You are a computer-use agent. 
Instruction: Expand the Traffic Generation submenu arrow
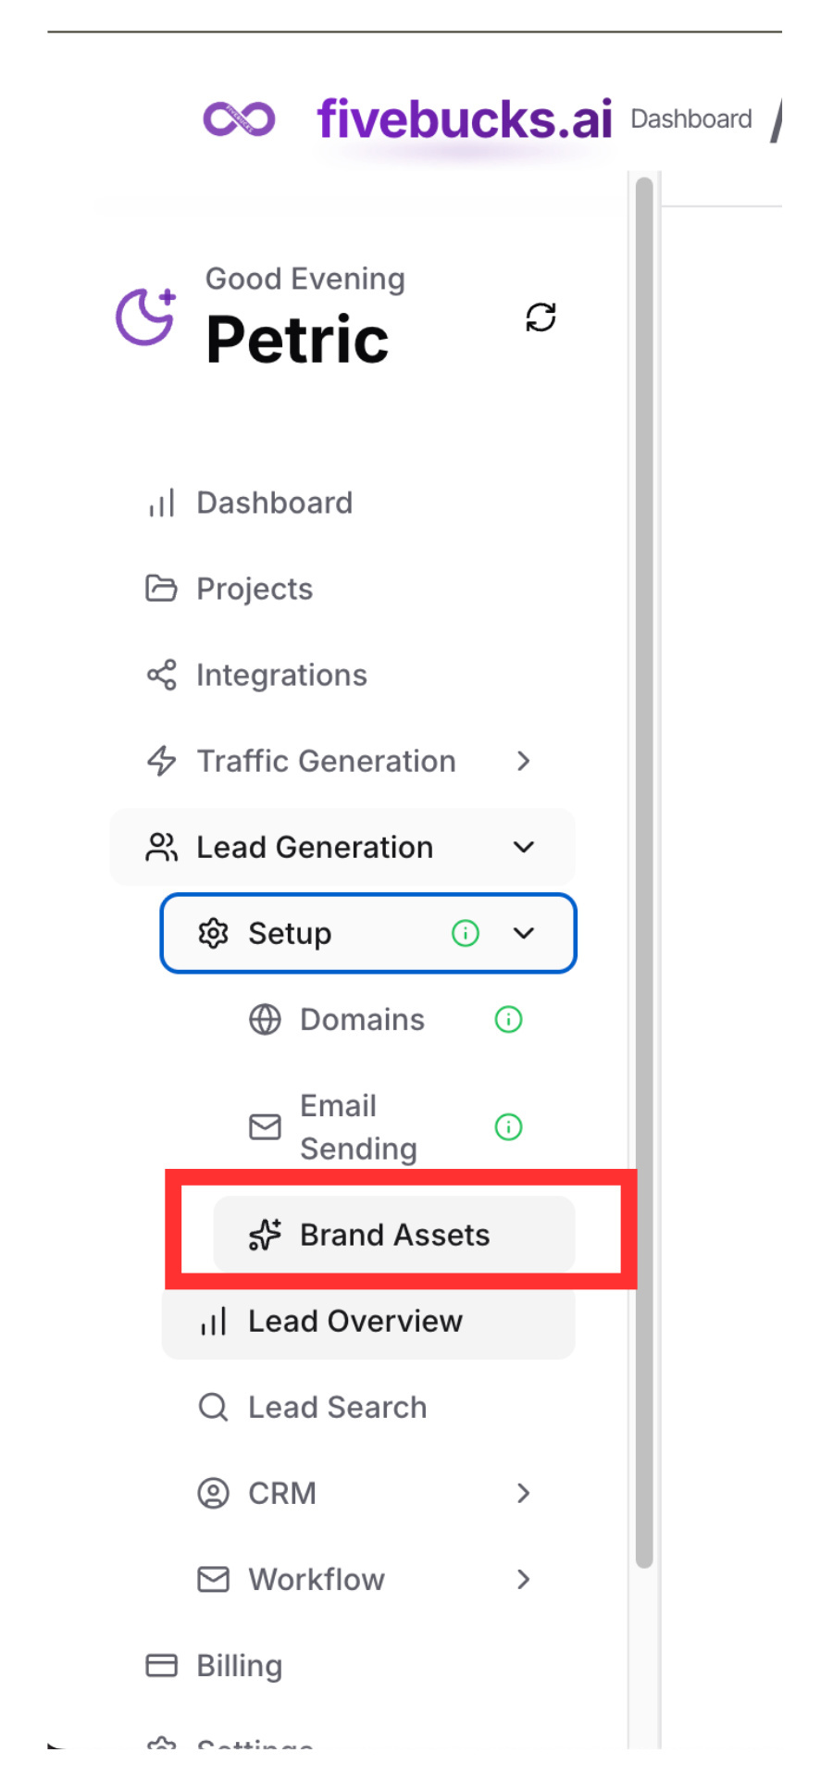pyautogui.click(x=524, y=761)
